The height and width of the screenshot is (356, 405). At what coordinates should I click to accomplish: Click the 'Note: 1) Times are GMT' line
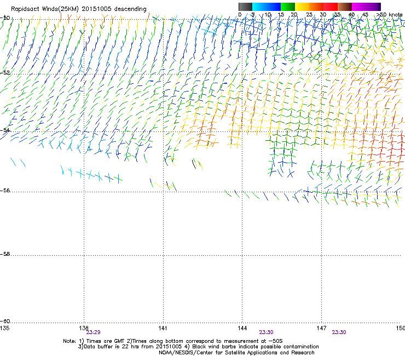point(173,341)
